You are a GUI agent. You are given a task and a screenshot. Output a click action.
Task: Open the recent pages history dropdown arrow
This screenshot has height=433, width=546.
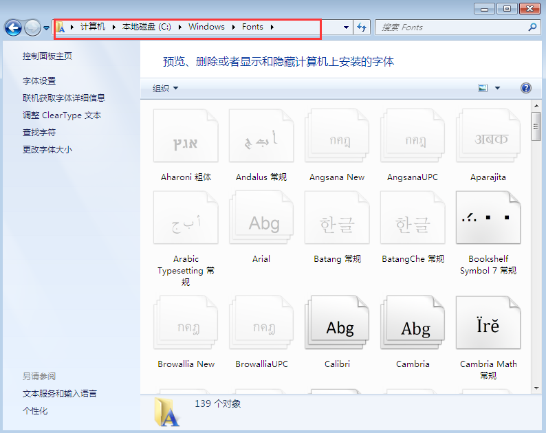coord(46,28)
